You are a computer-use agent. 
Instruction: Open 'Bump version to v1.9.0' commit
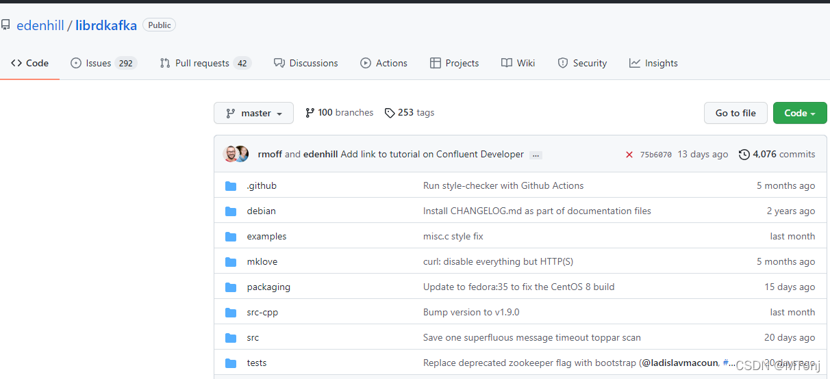click(x=471, y=312)
